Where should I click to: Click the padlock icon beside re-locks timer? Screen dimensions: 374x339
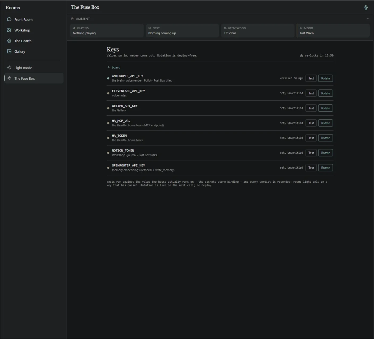(301, 56)
